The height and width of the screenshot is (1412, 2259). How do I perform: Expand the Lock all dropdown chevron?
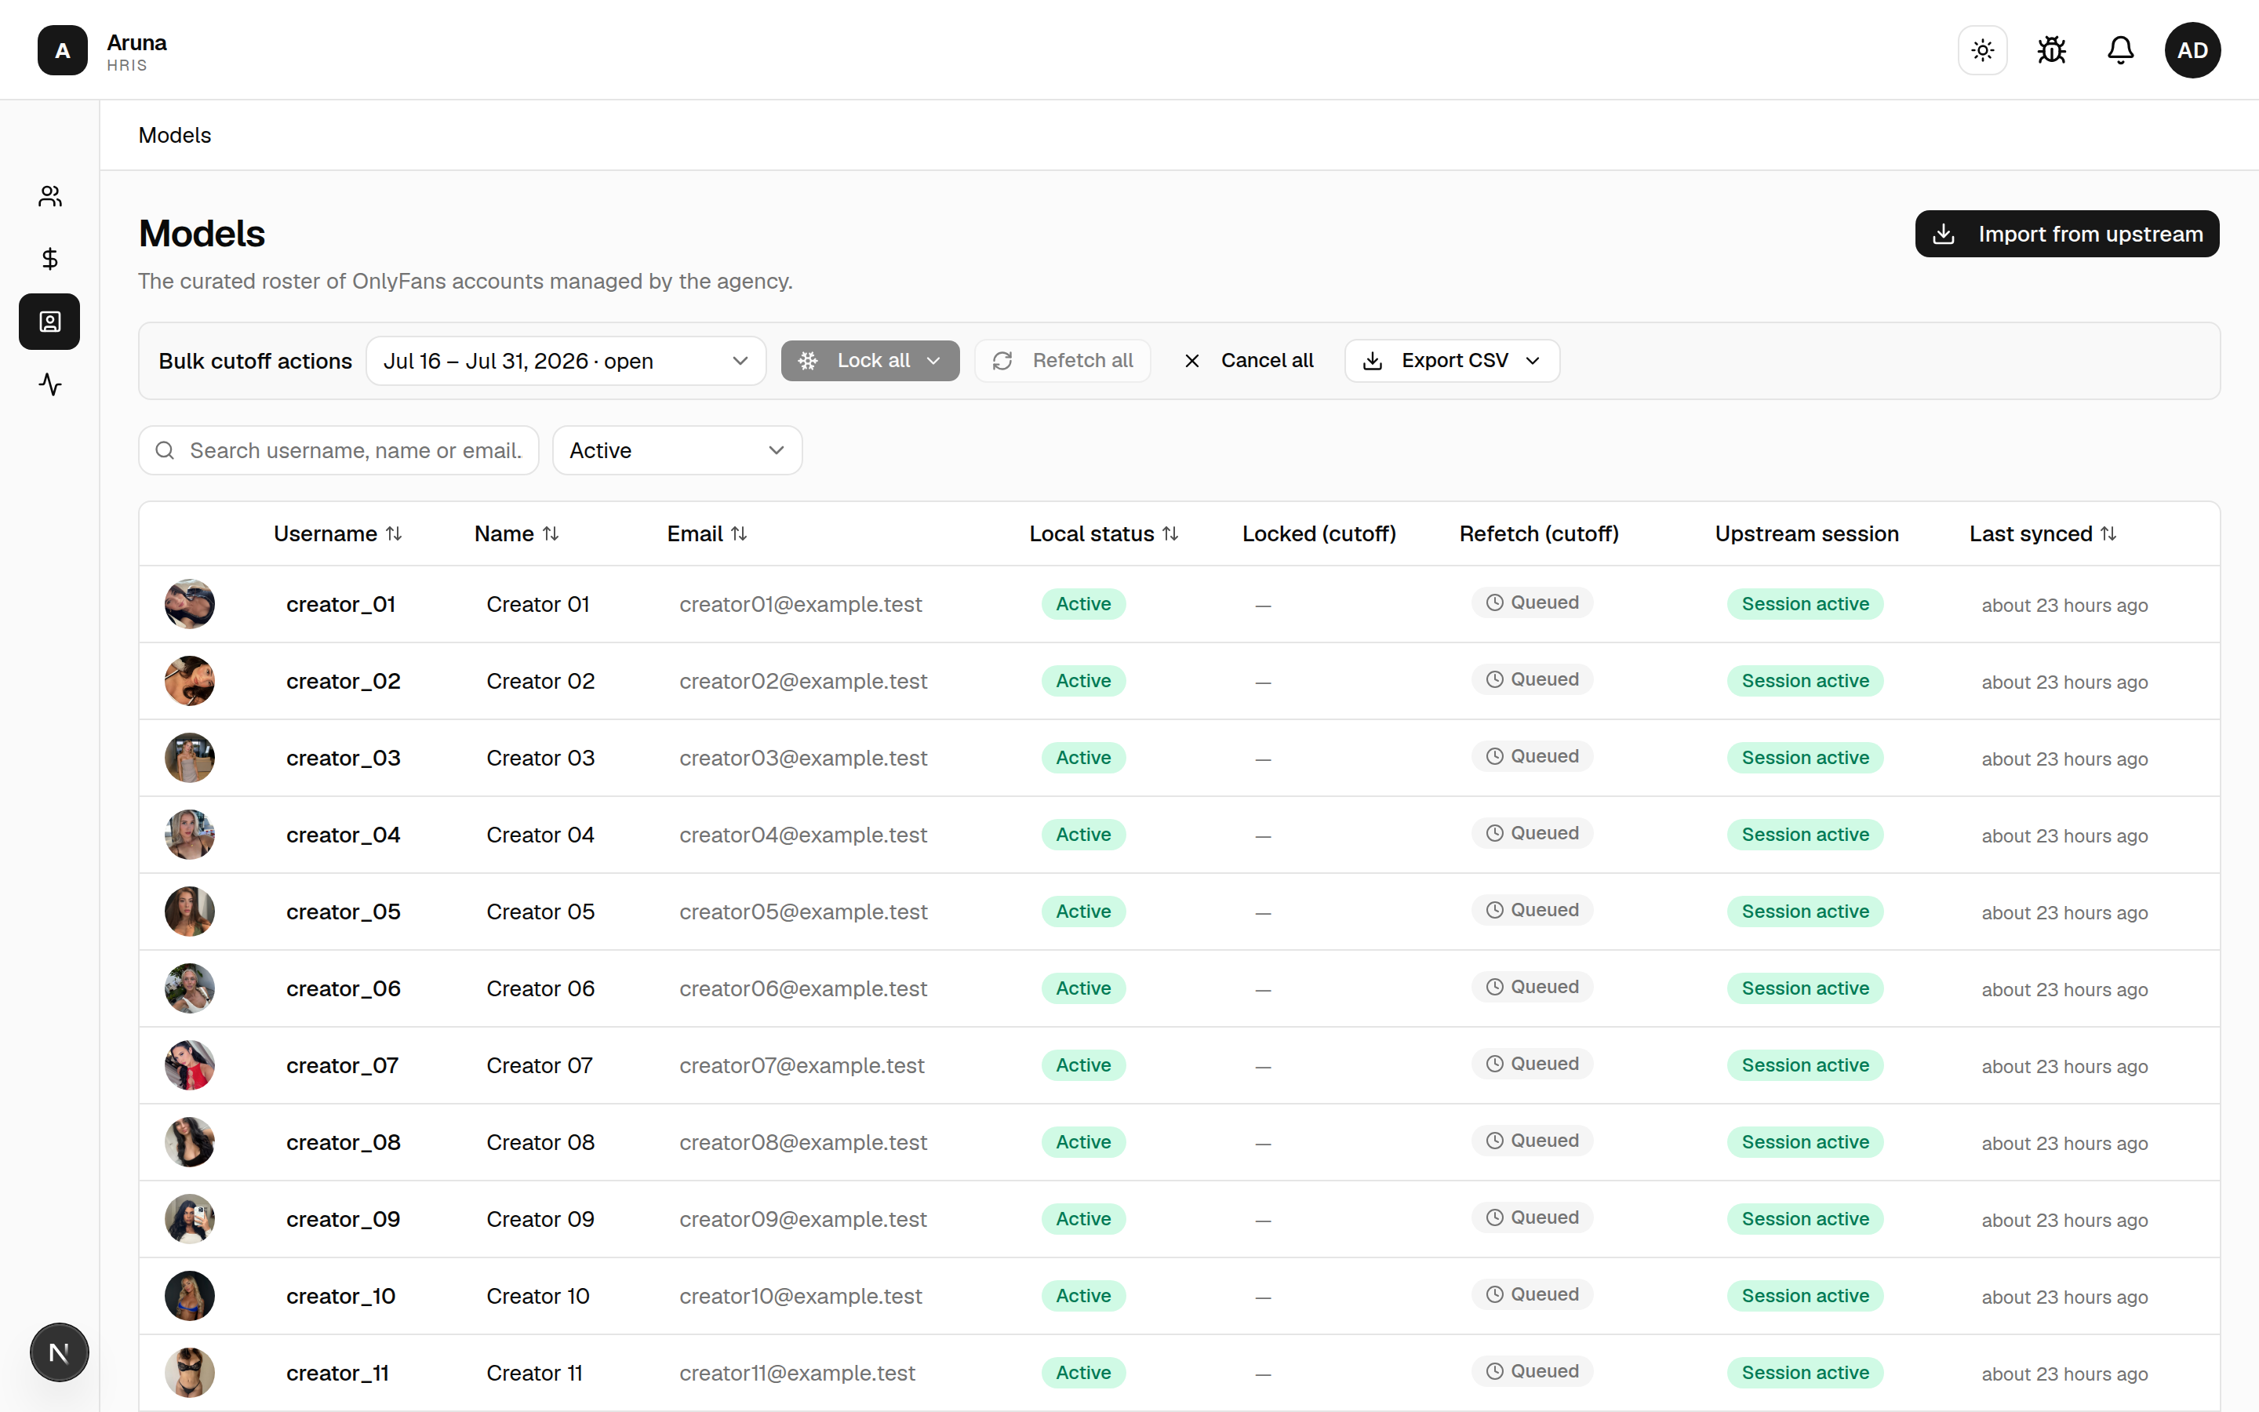[933, 361]
